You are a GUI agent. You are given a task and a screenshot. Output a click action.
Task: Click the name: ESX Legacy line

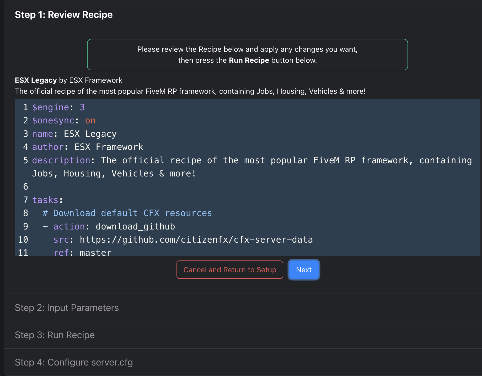[74, 134]
